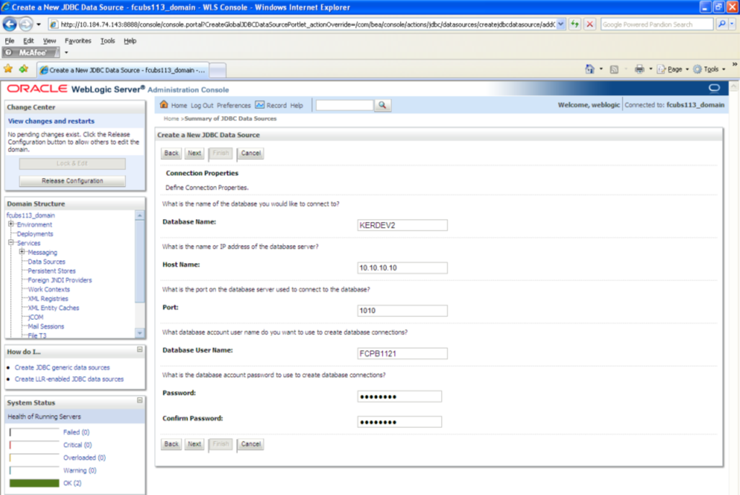Click the console search text box
The width and height of the screenshot is (740, 495).
click(x=344, y=105)
